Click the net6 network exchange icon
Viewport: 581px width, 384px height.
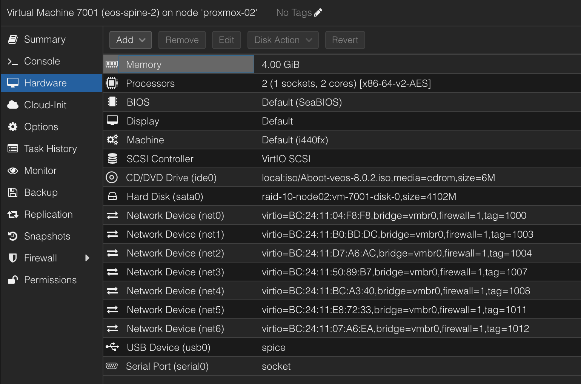pos(112,329)
